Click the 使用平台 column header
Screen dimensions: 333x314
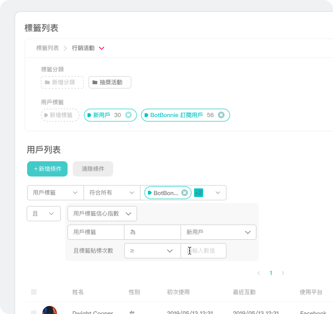(311, 292)
